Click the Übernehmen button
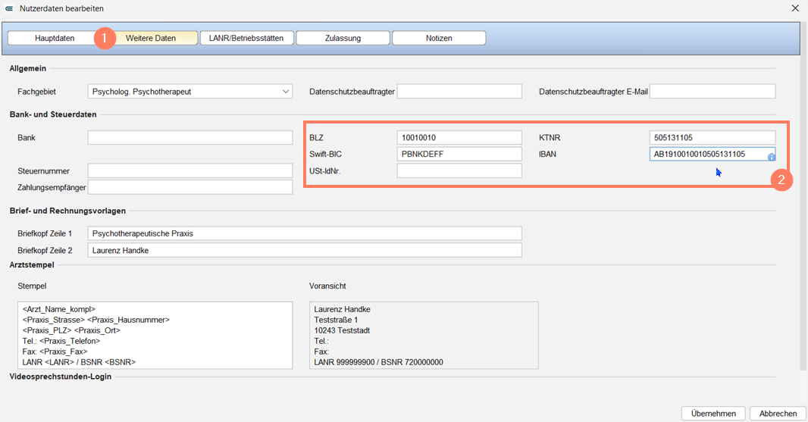The image size is (808, 422). point(713,413)
